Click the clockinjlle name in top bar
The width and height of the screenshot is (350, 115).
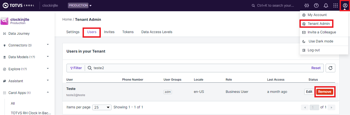click(50, 6)
